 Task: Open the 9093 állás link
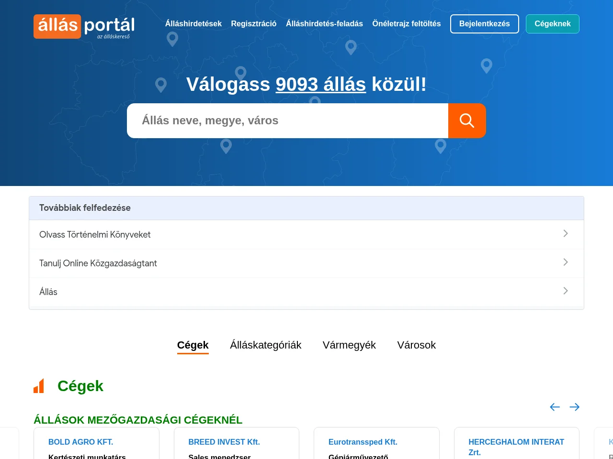tap(321, 84)
